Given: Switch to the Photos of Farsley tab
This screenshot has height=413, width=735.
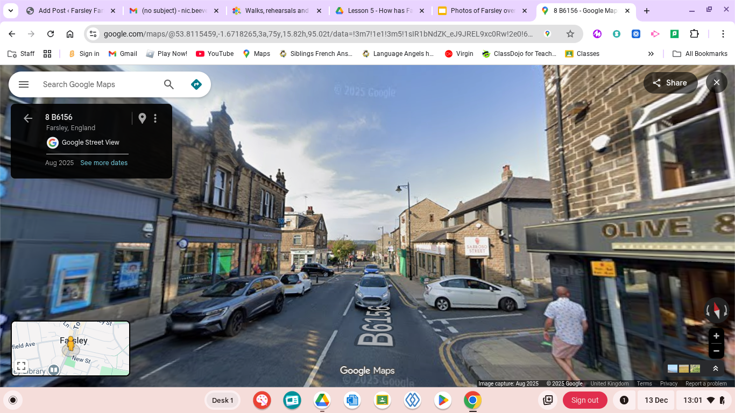Looking at the screenshot, I should [483, 11].
